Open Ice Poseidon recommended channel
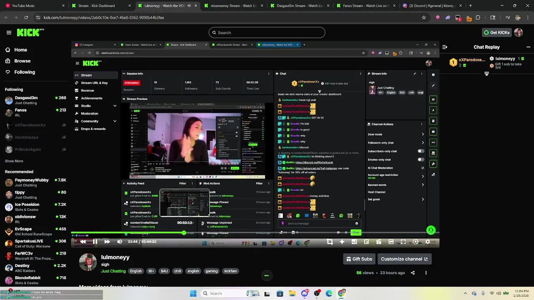Viewport: 534px width, 300px height. click(x=35, y=207)
